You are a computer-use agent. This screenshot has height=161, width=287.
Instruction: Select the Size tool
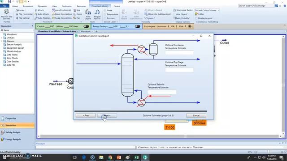pyautogui.click(x=77, y=10)
